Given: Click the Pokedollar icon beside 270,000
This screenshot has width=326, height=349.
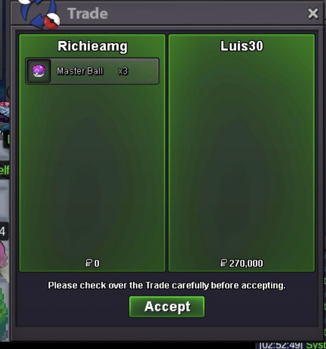Looking at the screenshot, I should 223,263.
